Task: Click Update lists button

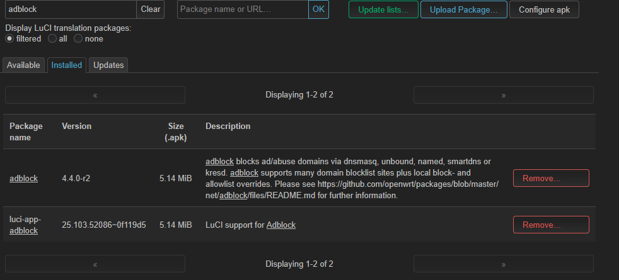Action: (x=383, y=10)
